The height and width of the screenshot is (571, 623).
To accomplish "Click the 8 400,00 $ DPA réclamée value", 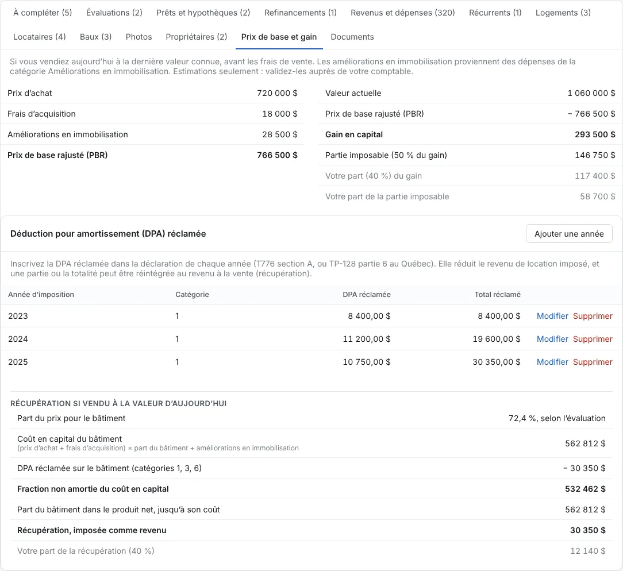I will pos(369,316).
